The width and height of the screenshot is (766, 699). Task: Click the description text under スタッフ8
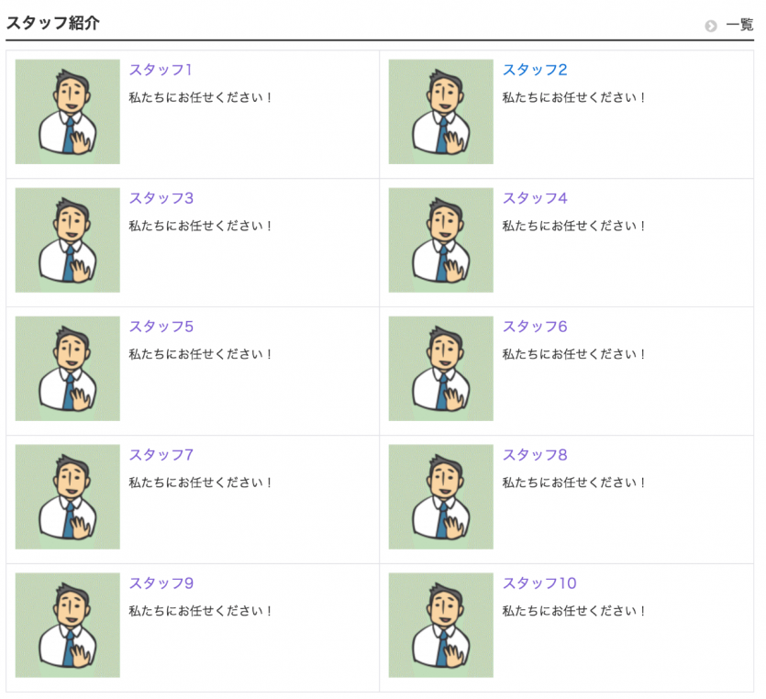pyautogui.click(x=573, y=483)
